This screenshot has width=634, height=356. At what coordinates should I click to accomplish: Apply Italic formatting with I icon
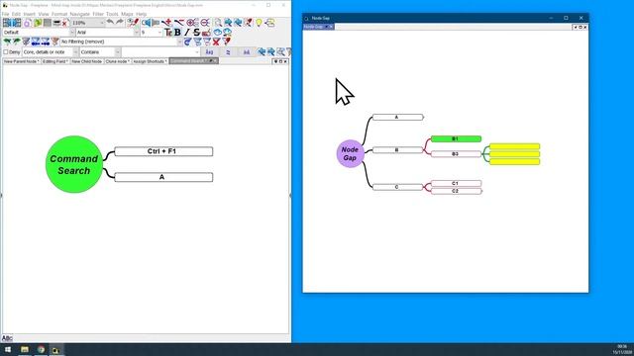(186, 33)
